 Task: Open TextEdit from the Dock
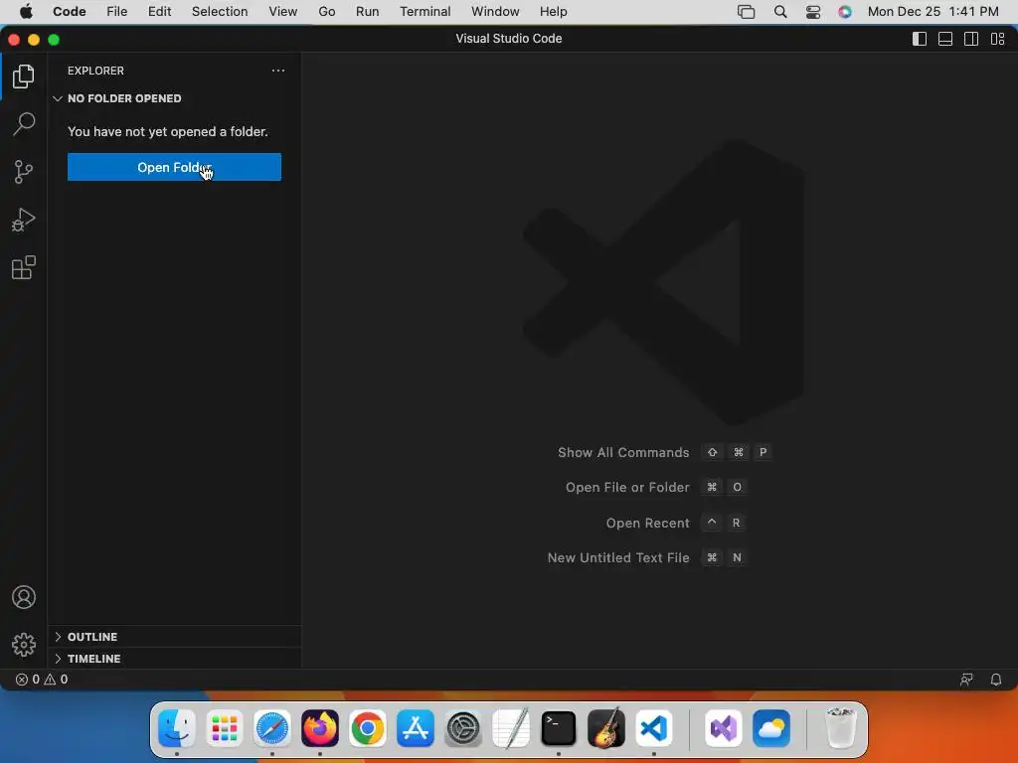(x=511, y=728)
